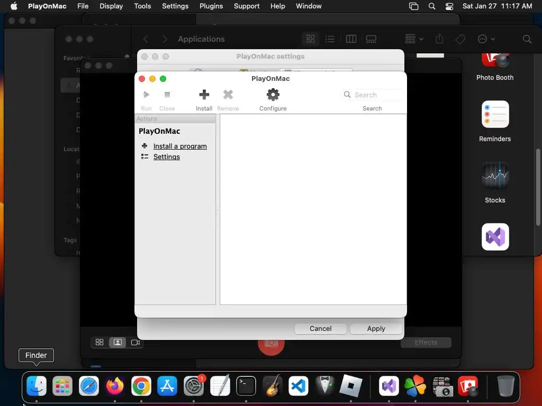The height and width of the screenshot is (406, 542).
Task: Click the red Photo Booth shutter button
Action: [271, 345]
